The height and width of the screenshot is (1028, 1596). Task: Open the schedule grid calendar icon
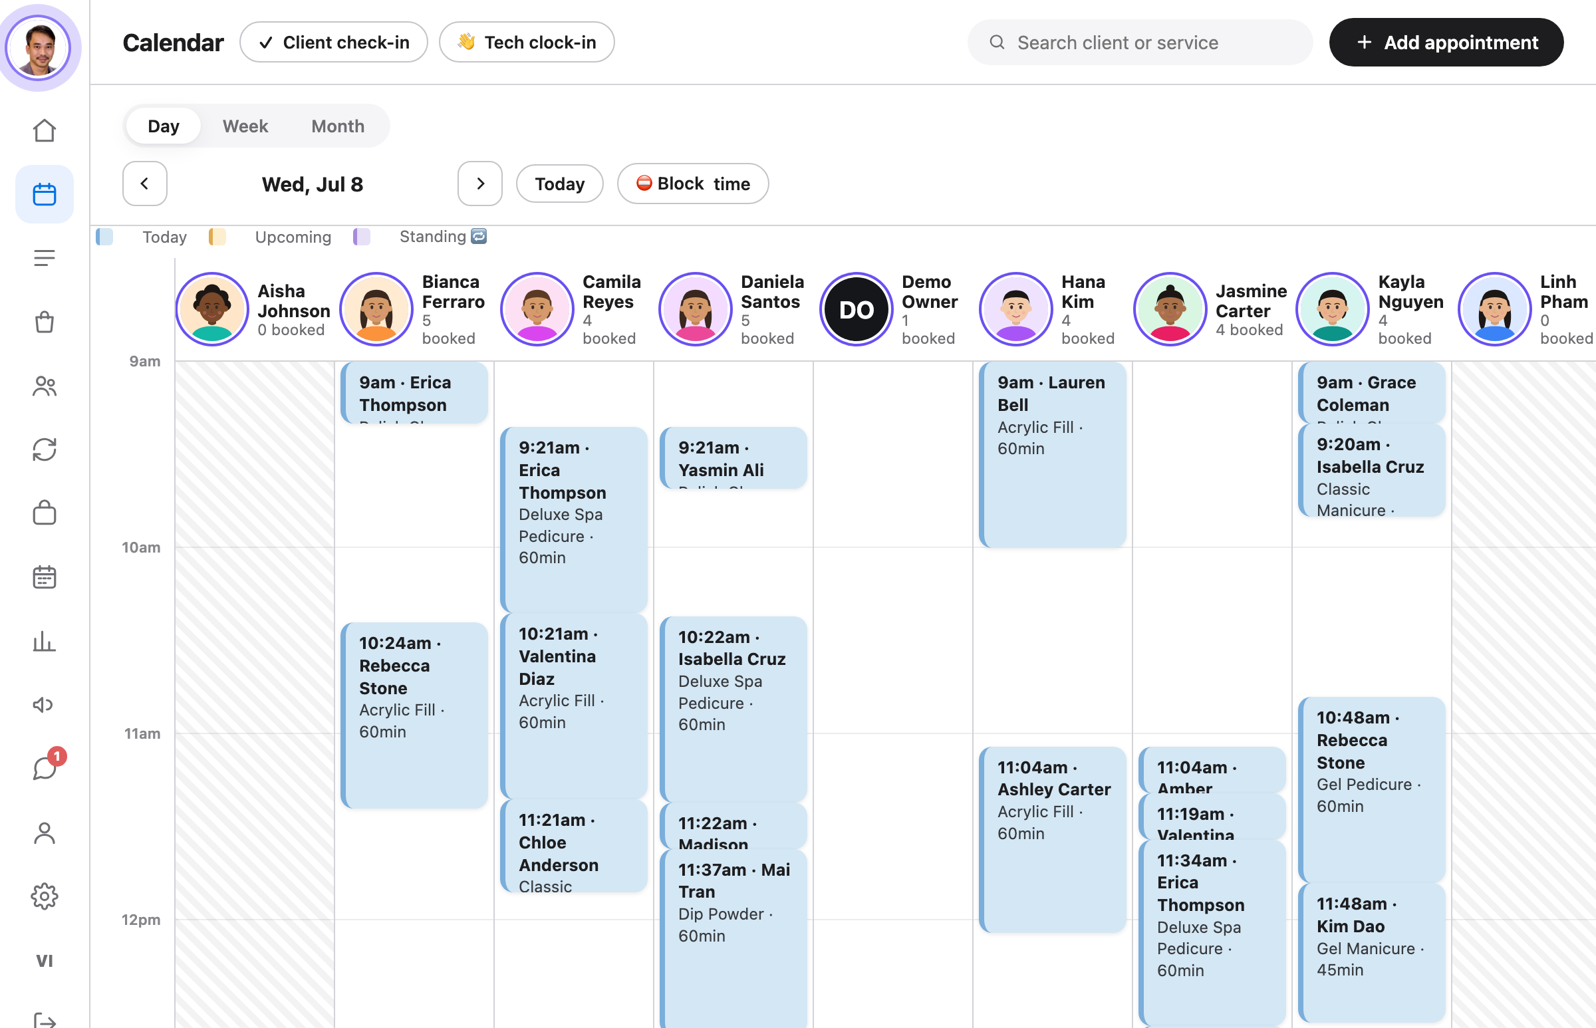[44, 577]
